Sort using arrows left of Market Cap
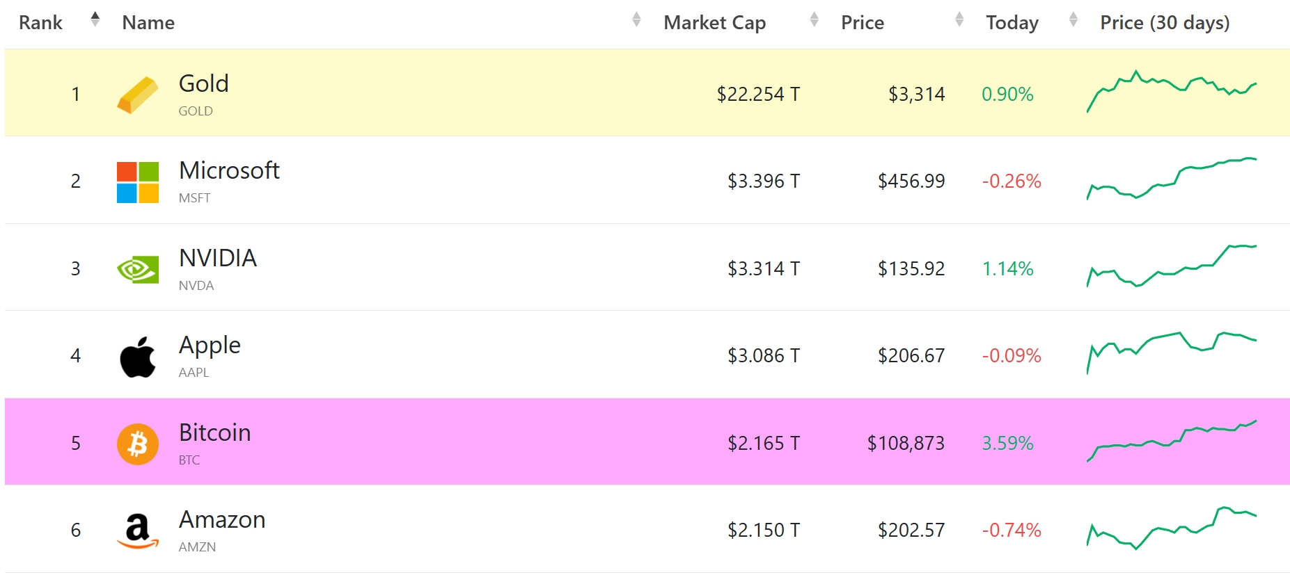This screenshot has width=1290, height=575. [x=636, y=20]
